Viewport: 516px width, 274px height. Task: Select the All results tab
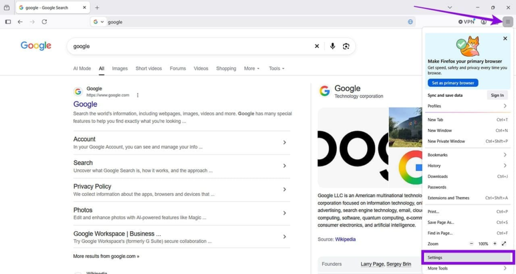(101, 68)
